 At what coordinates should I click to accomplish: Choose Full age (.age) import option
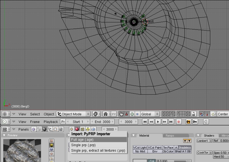[x=99, y=140]
